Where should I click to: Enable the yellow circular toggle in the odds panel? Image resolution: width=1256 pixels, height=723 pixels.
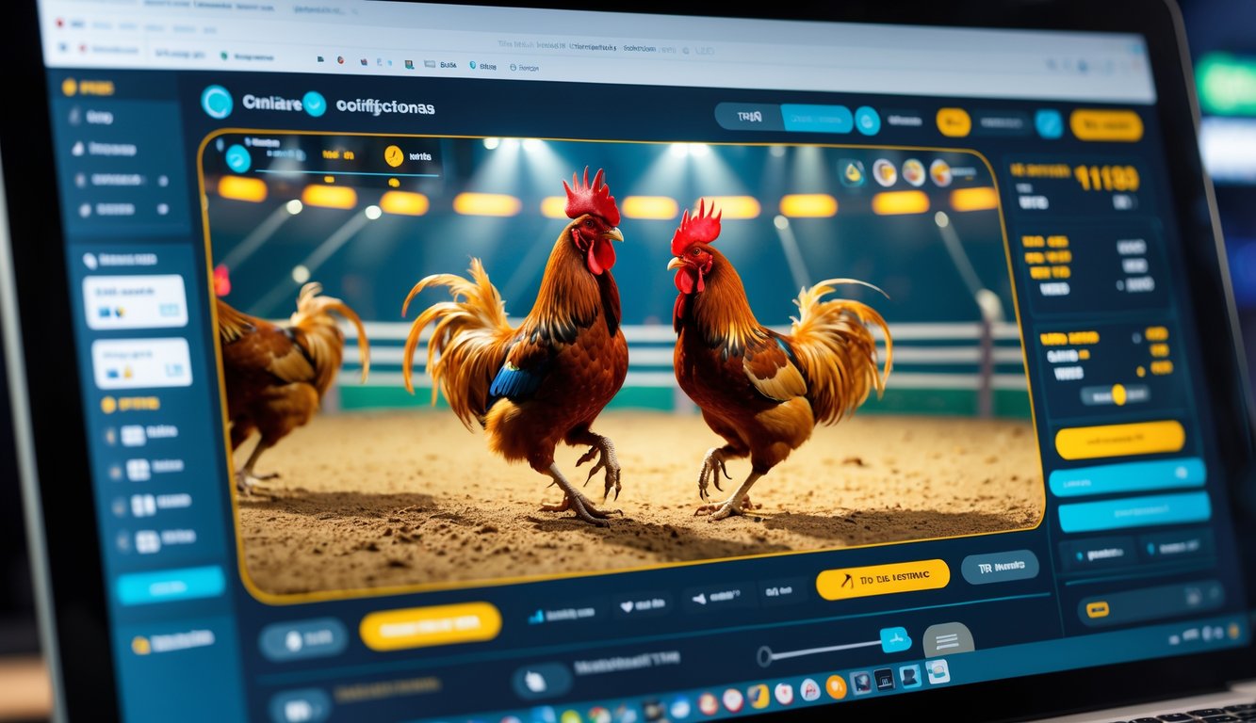click(x=1119, y=394)
